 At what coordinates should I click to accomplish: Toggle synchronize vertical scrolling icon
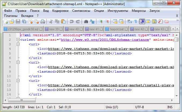point(115,22)
